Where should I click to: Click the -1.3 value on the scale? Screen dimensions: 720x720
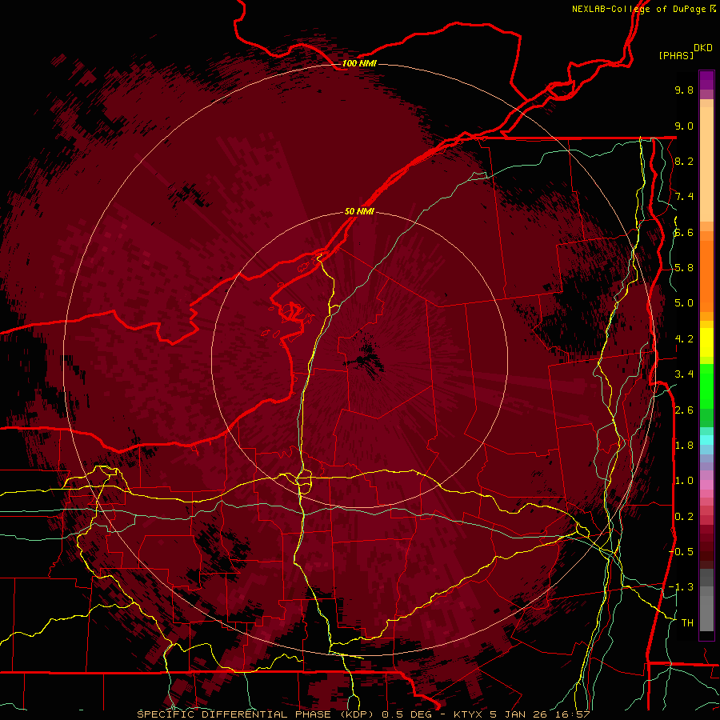(681, 587)
